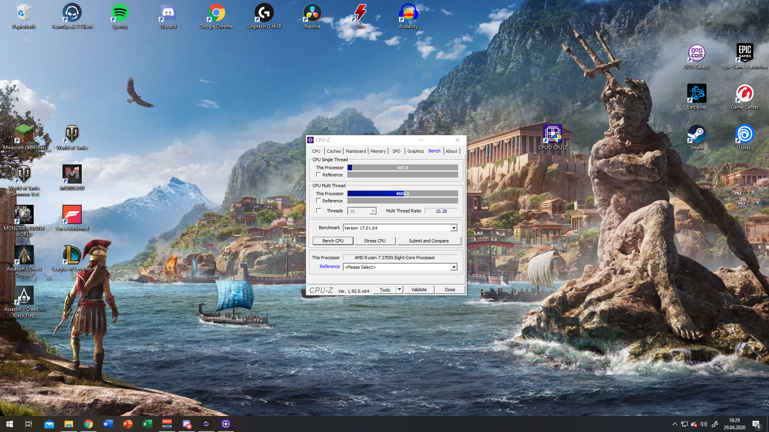The width and height of the screenshot is (769, 432).
Task: Enable the Threads checkbox
Action: pos(318,210)
